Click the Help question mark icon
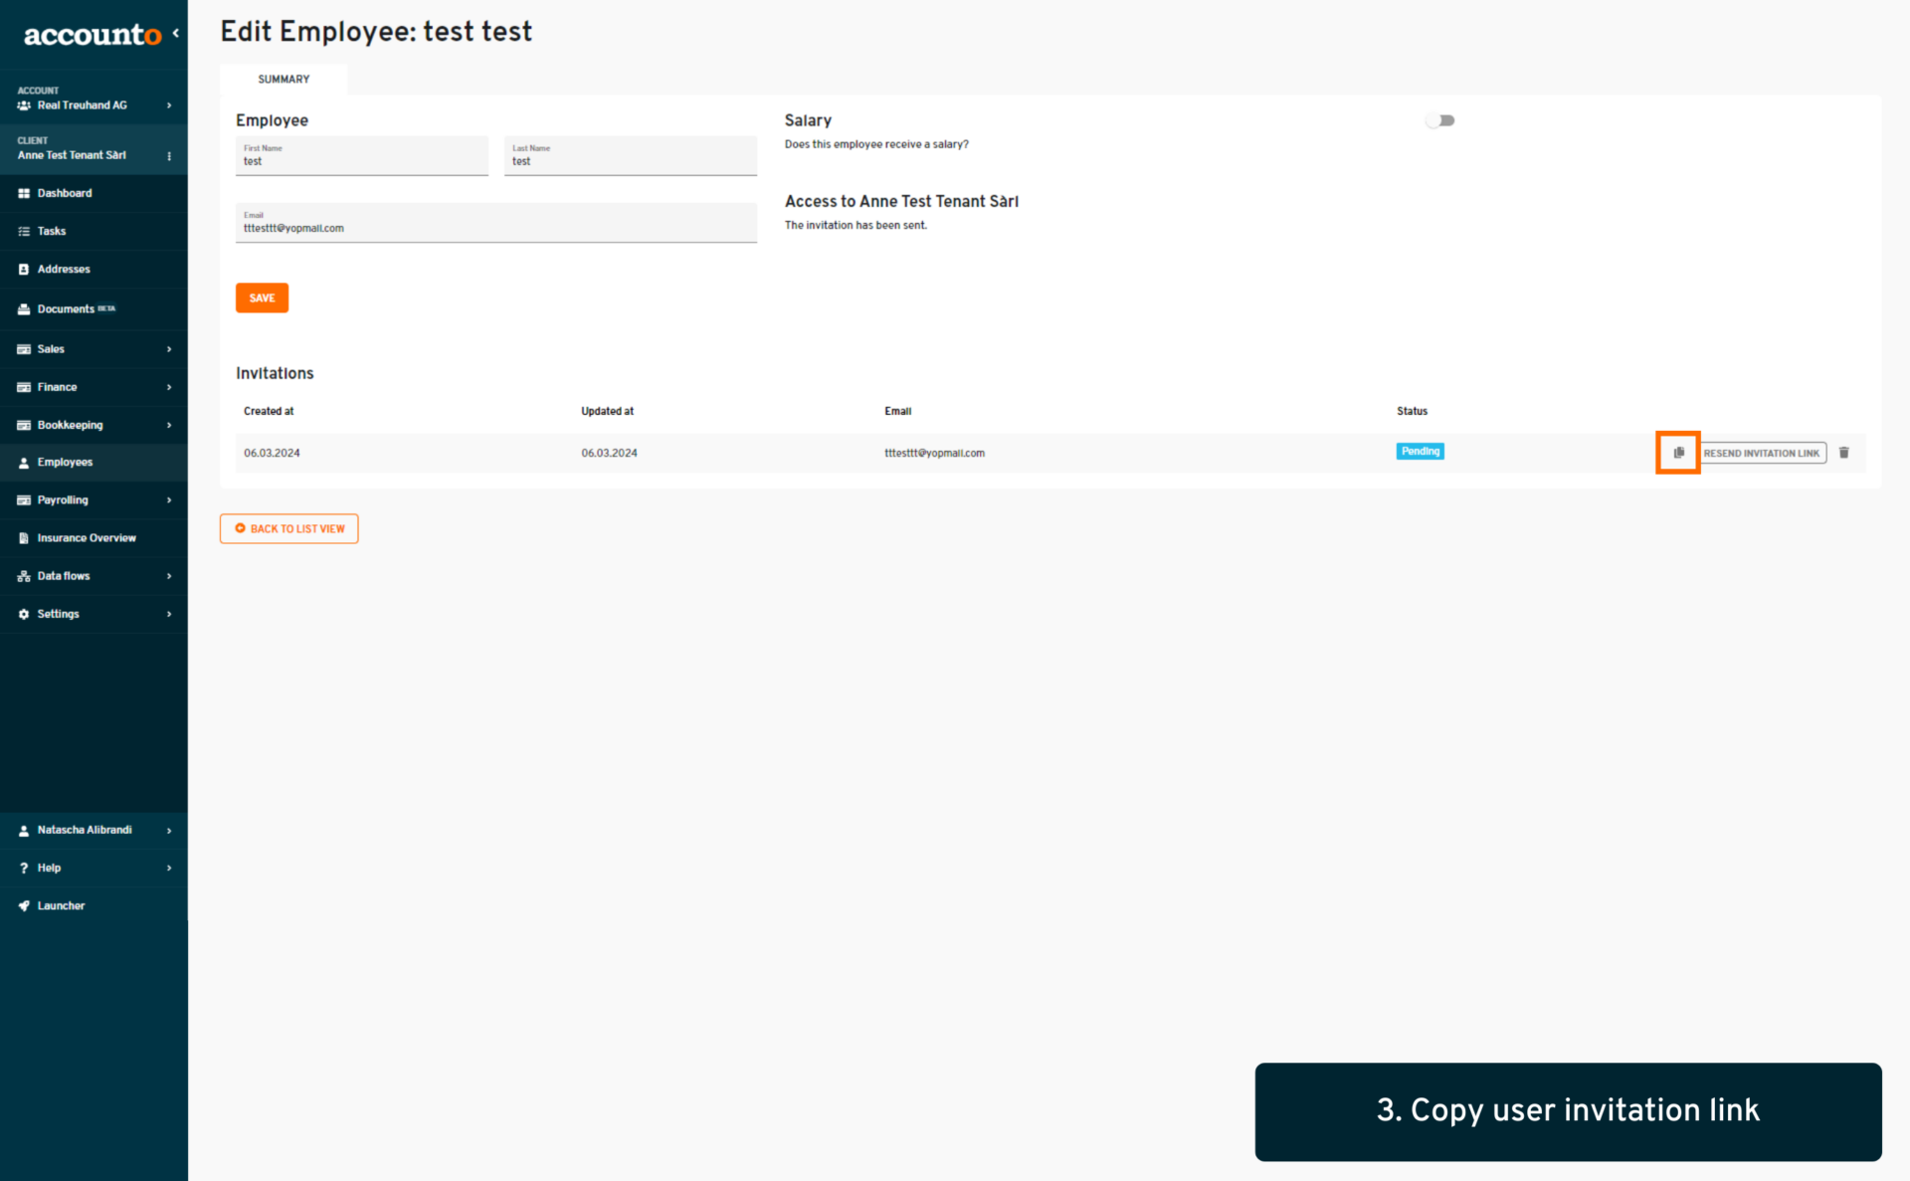Image resolution: width=1910 pixels, height=1181 pixels. (x=24, y=869)
